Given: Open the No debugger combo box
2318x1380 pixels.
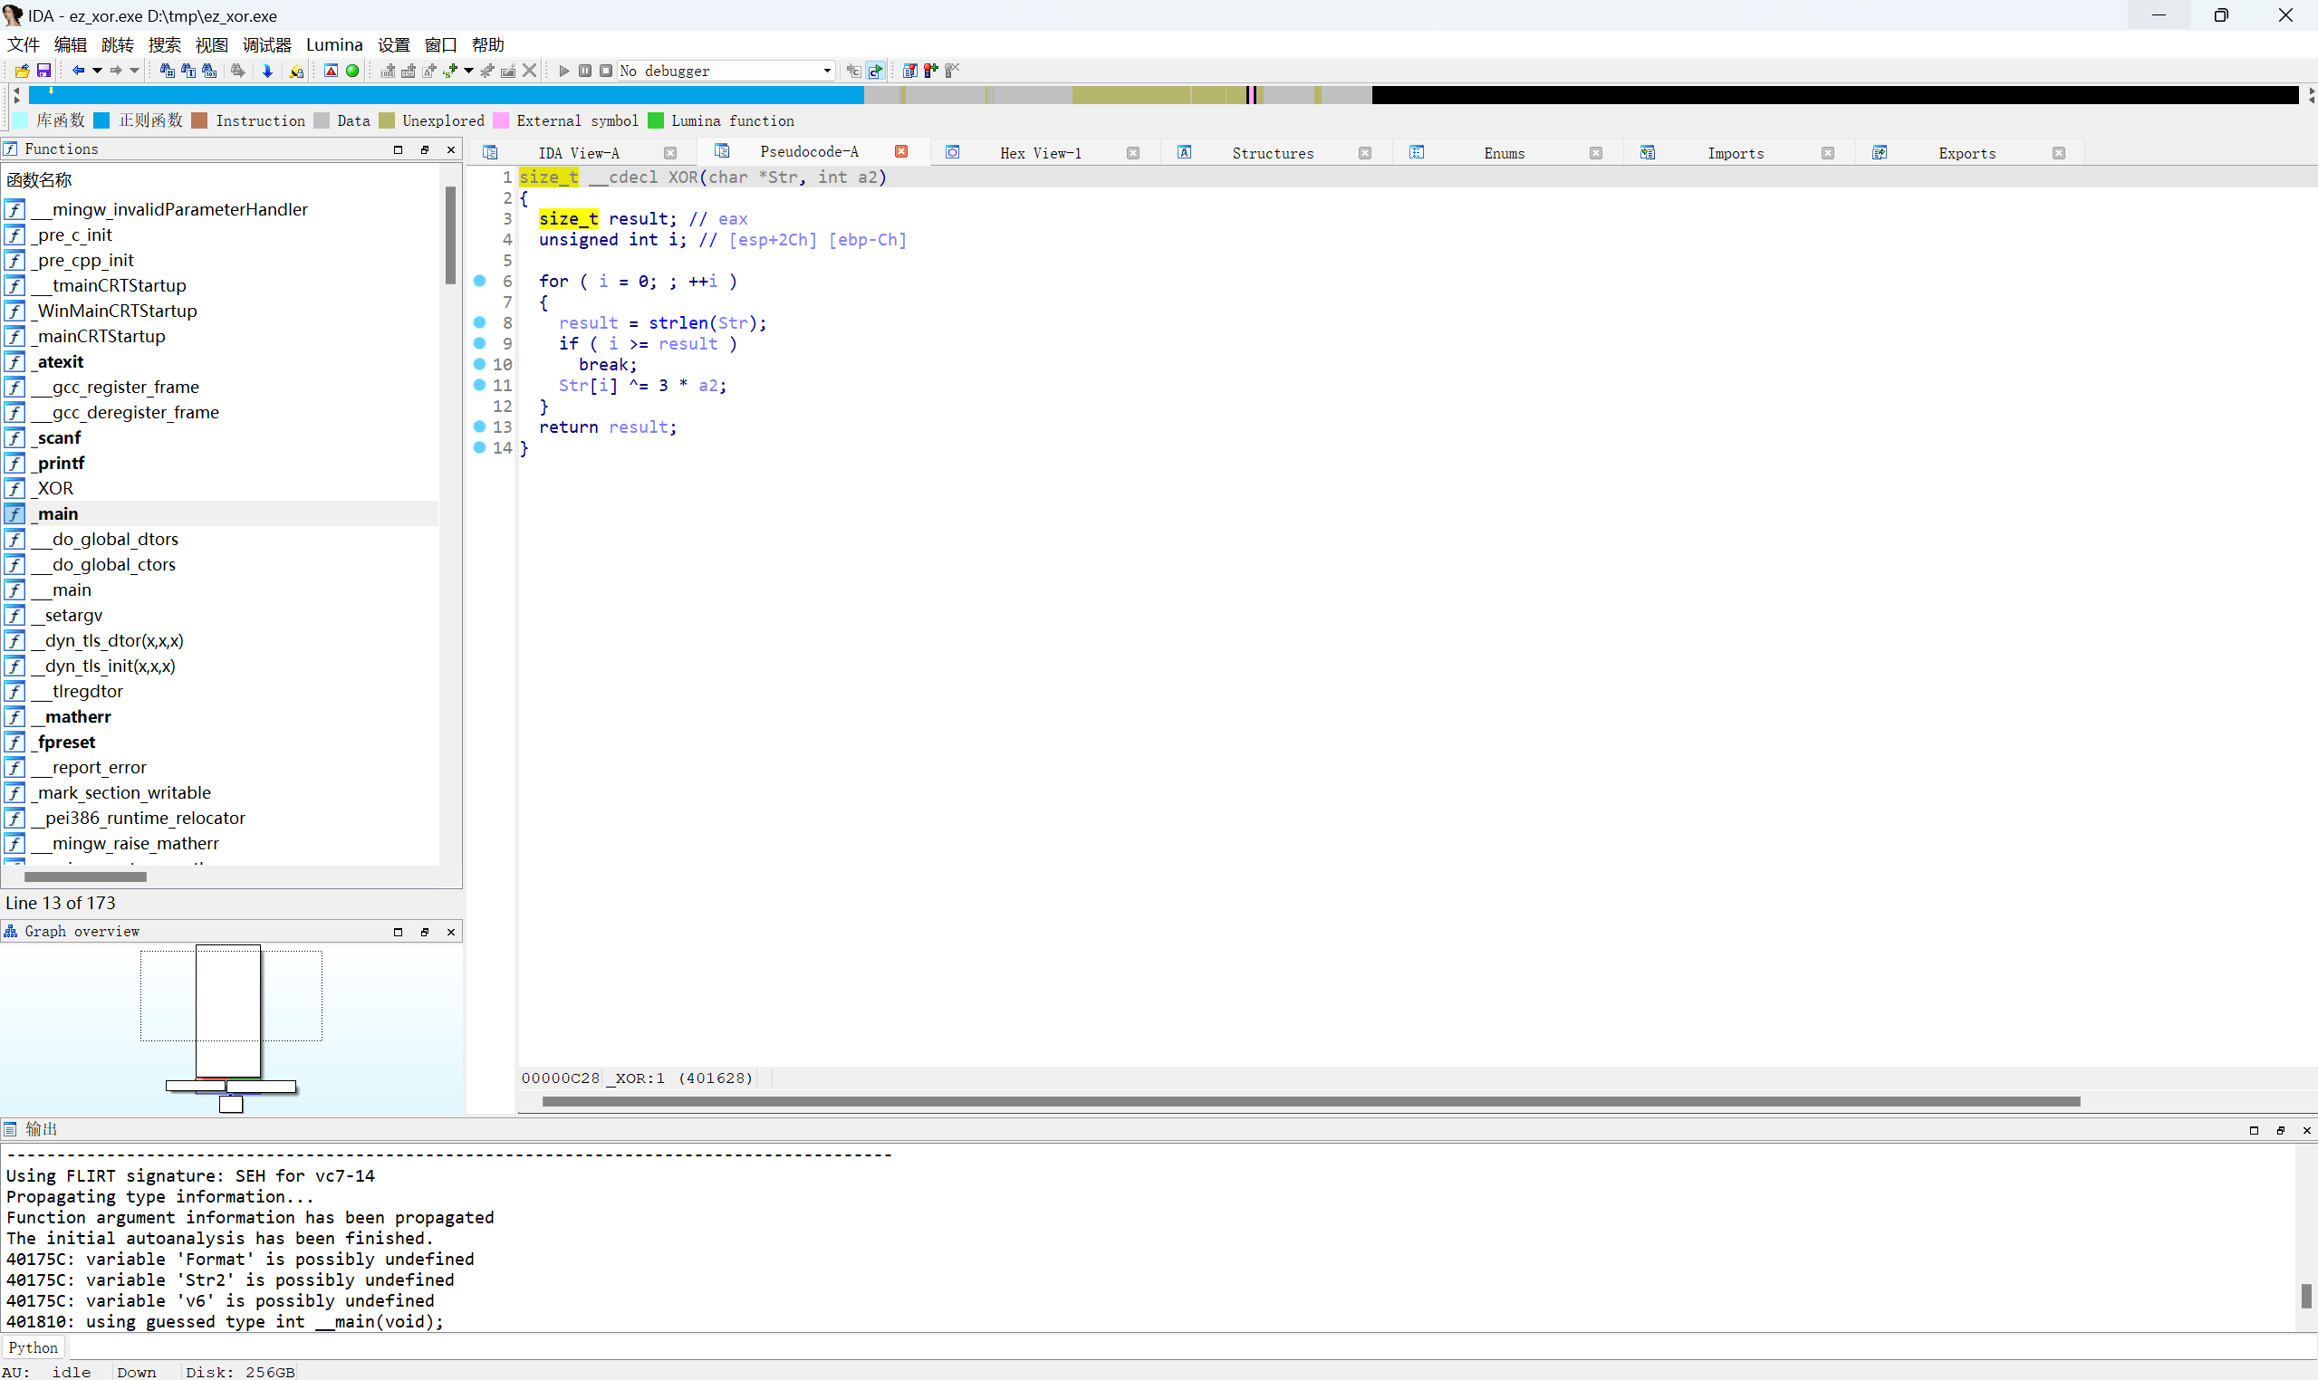Looking at the screenshot, I should pyautogui.click(x=726, y=71).
